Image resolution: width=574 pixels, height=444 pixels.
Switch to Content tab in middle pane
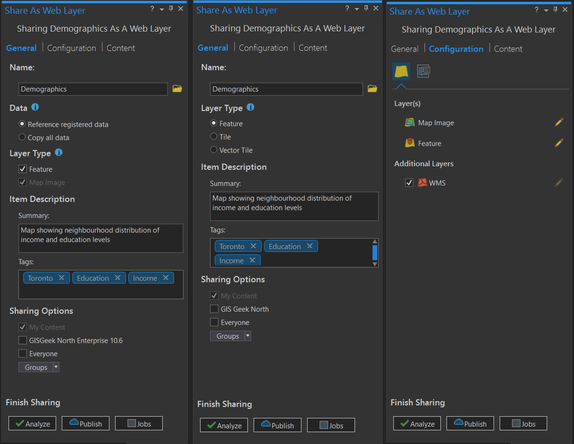[x=313, y=48]
